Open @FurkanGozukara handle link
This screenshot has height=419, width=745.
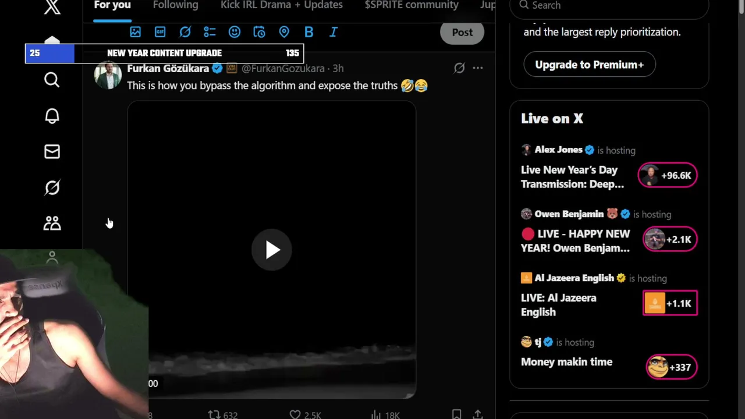click(x=283, y=69)
